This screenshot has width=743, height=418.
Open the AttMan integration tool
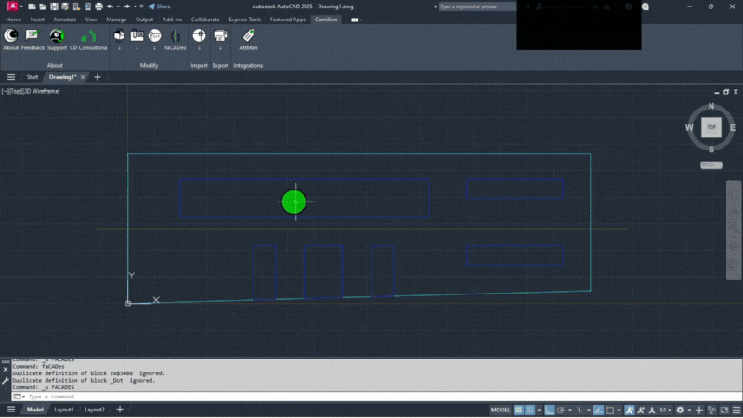248,36
